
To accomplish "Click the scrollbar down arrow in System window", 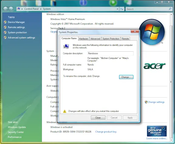I will (x=171, y=140).
